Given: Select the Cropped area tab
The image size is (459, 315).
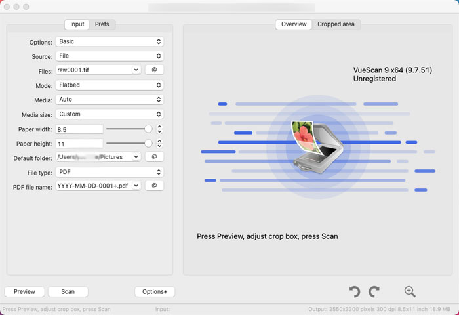Looking at the screenshot, I should 336,24.
